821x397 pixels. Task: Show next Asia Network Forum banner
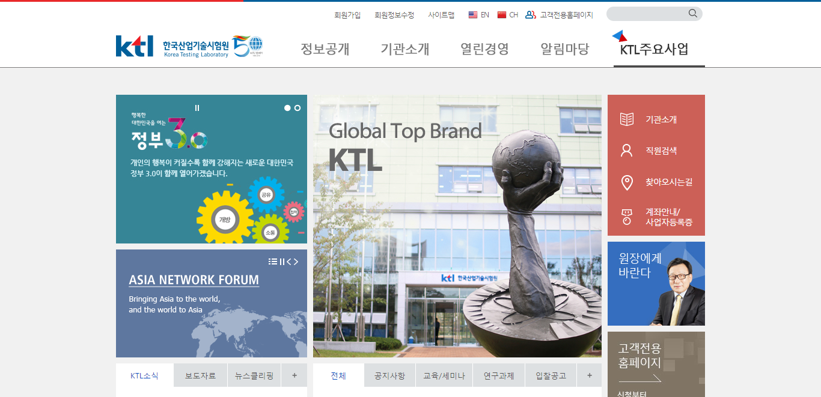[296, 261]
